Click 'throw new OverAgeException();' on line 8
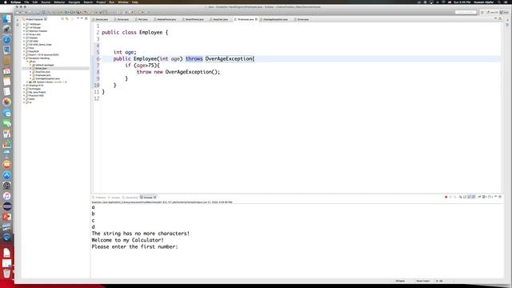This screenshot has height=288, width=512. coord(178,72)
